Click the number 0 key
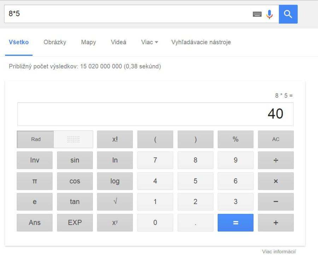This screenshot has width=318, height=256. (155, 223)
